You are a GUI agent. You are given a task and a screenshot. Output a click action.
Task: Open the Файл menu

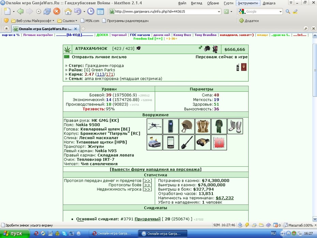pyautogui.click(x=182, y=3)
